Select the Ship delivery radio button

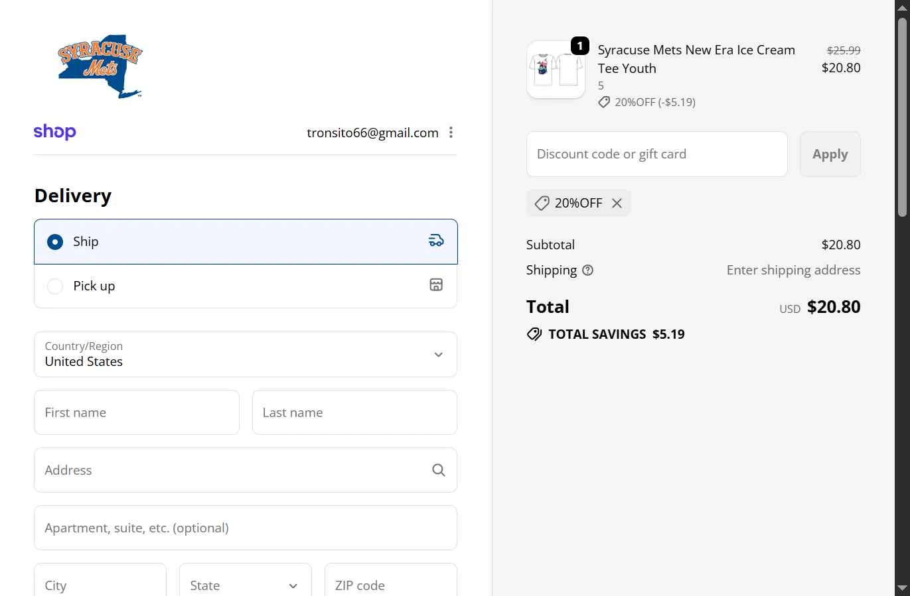[55, 242]
